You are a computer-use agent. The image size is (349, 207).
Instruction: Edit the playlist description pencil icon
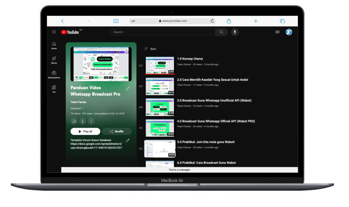pos(128,140)
